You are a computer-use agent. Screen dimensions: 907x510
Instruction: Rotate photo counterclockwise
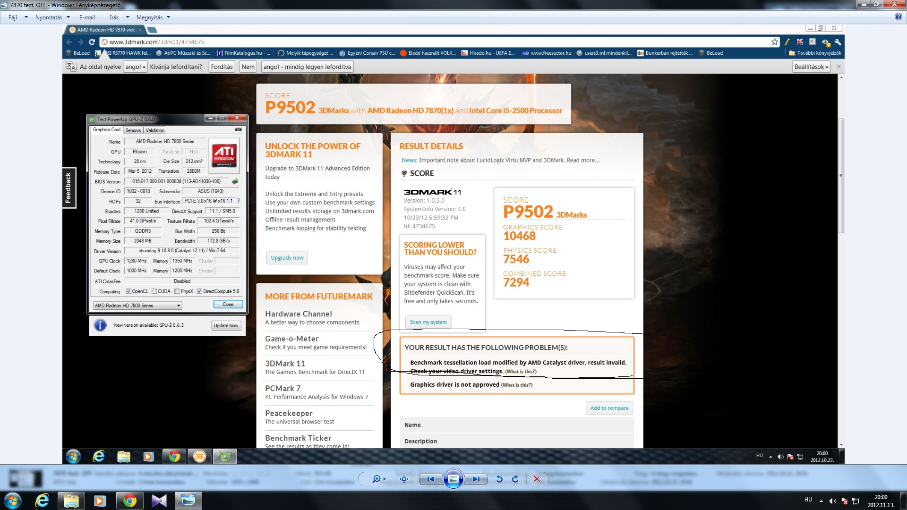499,479
